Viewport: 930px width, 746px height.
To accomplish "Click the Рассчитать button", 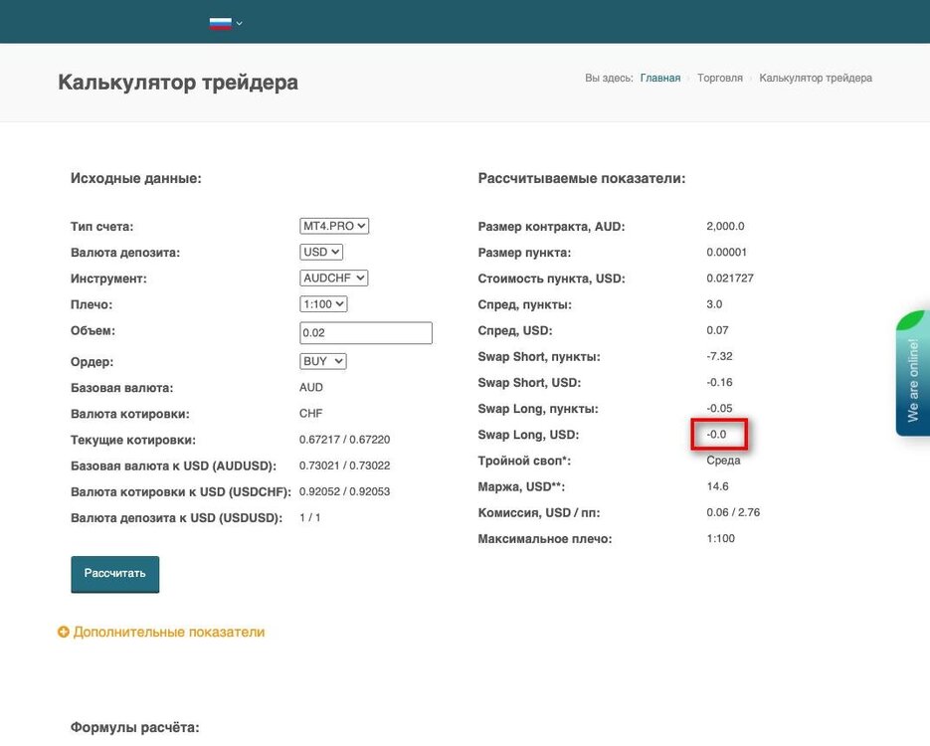I will pos(115,574).
